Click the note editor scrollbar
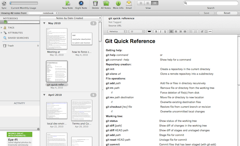The height and width of the screenshot is (146, 240). 239,60
